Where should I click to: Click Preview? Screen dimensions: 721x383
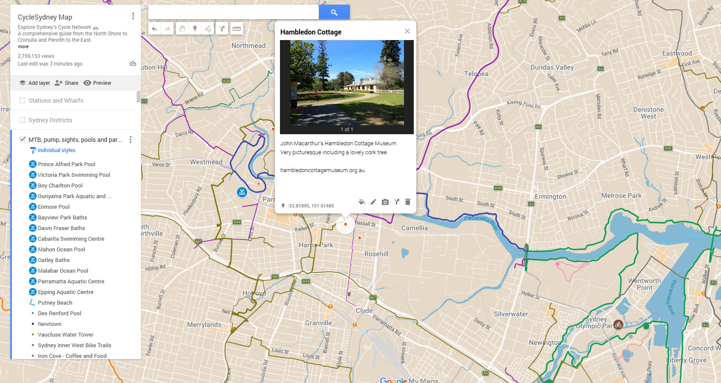pyautogui.click(x=98, y=83)
